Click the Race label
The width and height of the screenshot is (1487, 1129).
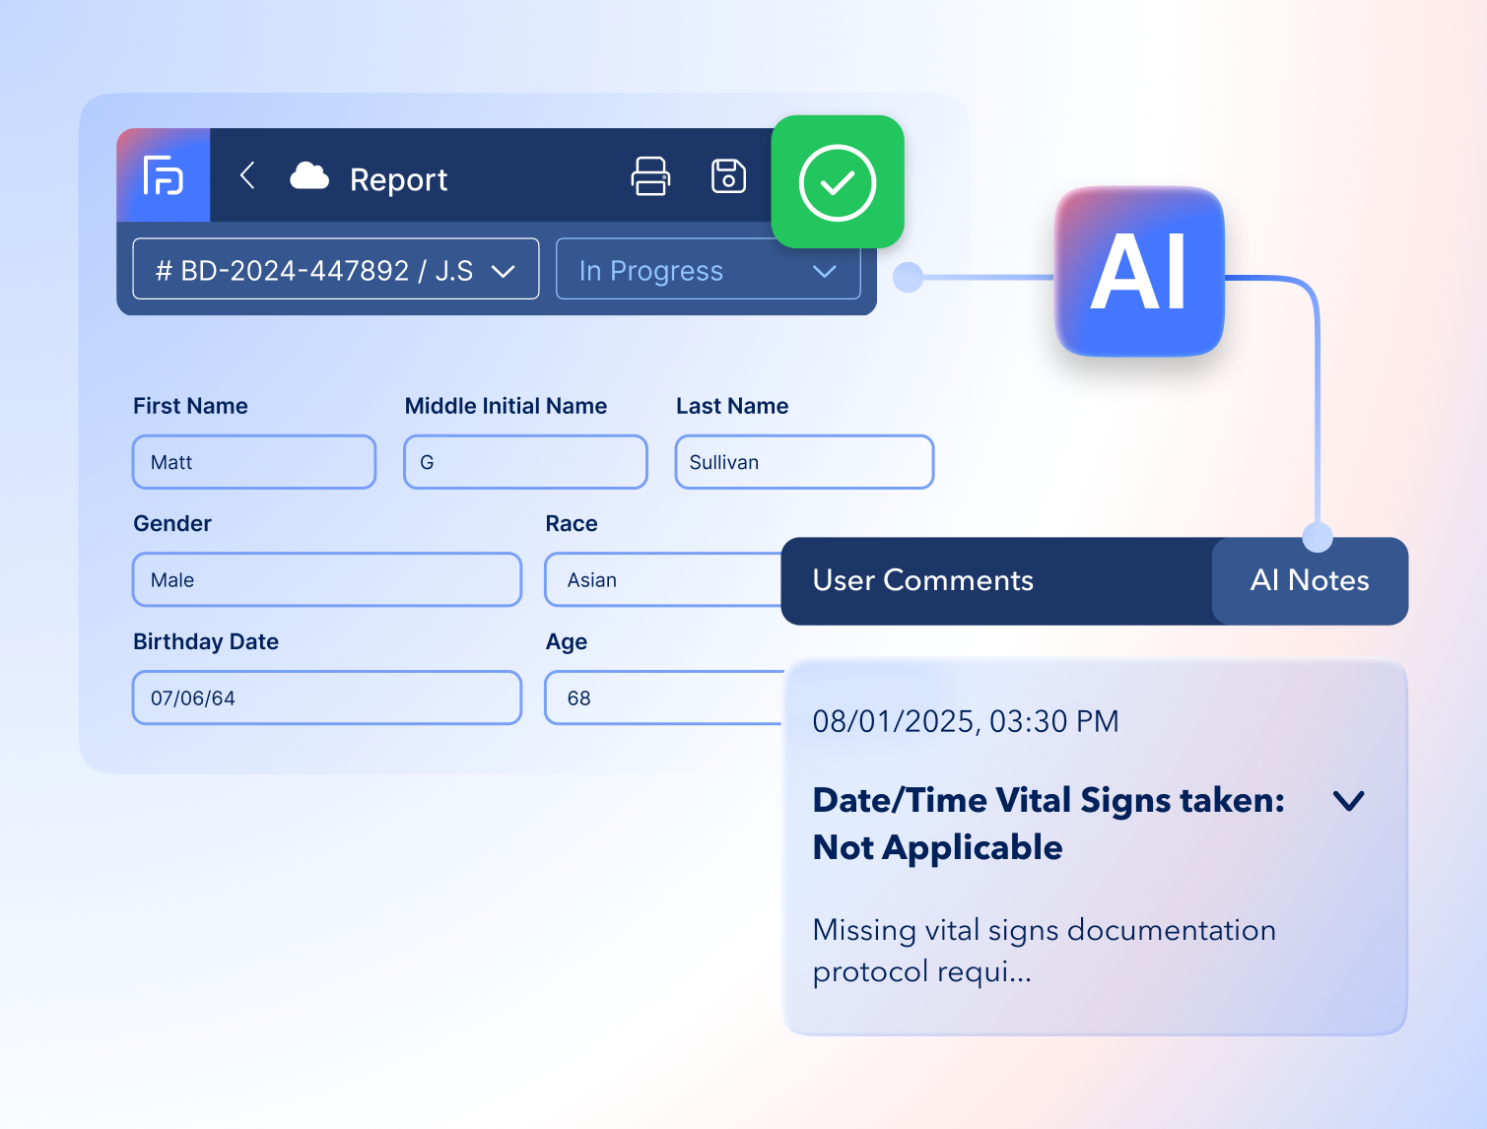click(x=572, y=523)
